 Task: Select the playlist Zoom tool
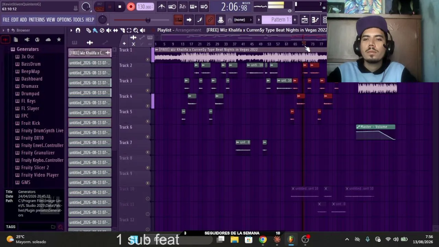click(136, 30)
